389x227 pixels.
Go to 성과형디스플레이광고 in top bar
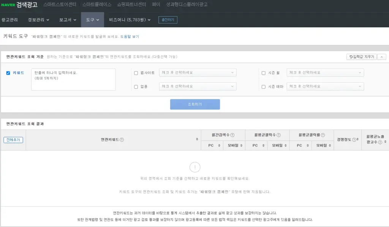(x=187, y=5)
